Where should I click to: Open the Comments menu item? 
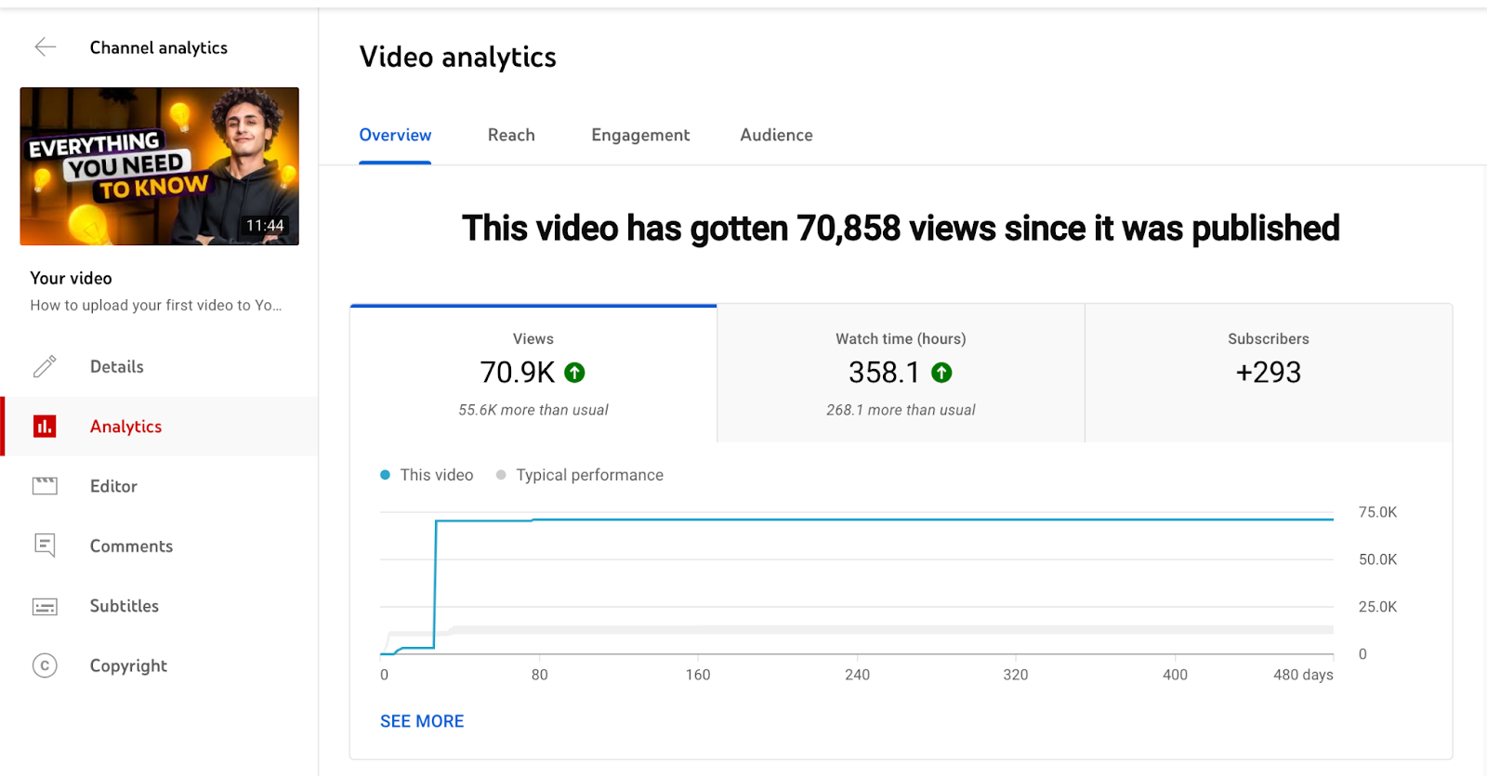(160, 546)
